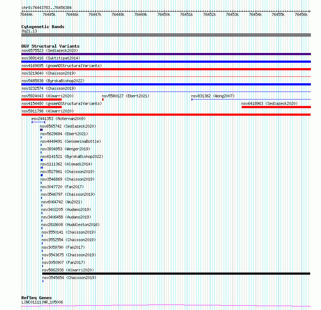This screenshot has width=321, height=310.
Task: Click nsv6141521 (ByrskaBishop2022) label
Action: [72, 156]
